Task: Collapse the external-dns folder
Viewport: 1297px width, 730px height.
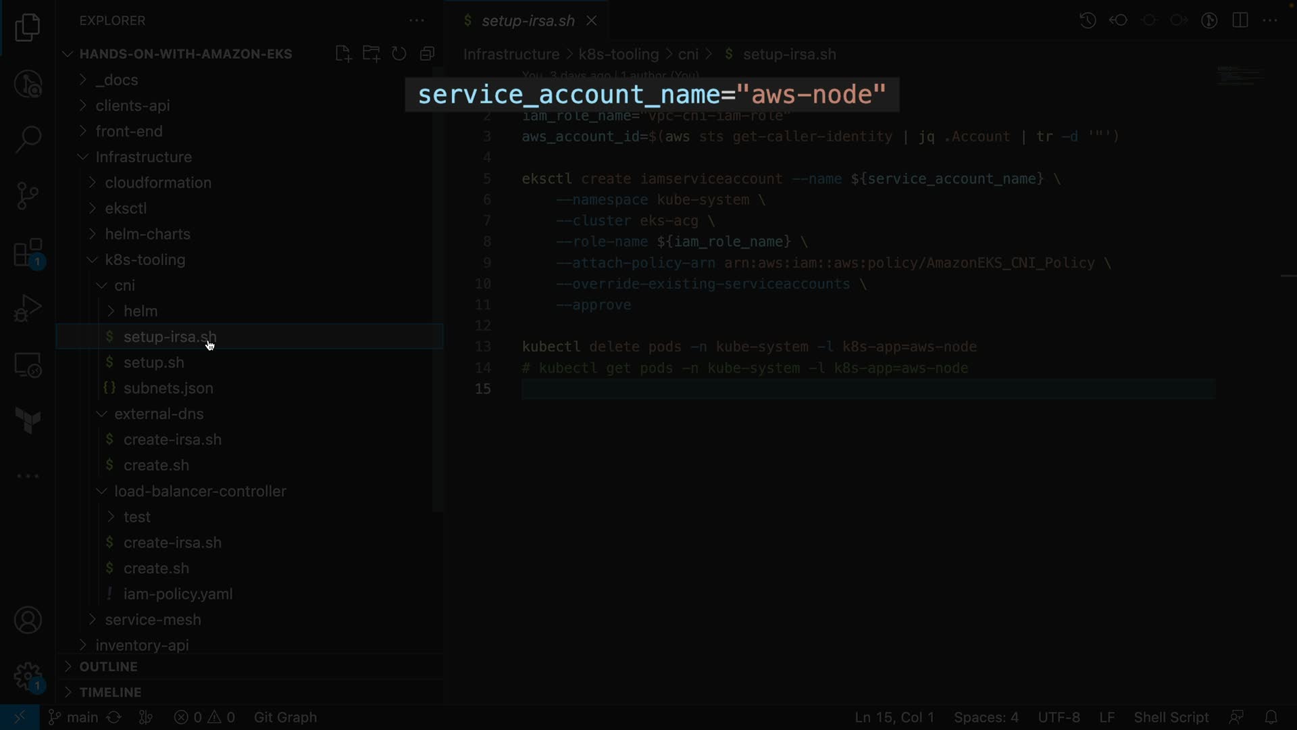Action: coord(159,414)
